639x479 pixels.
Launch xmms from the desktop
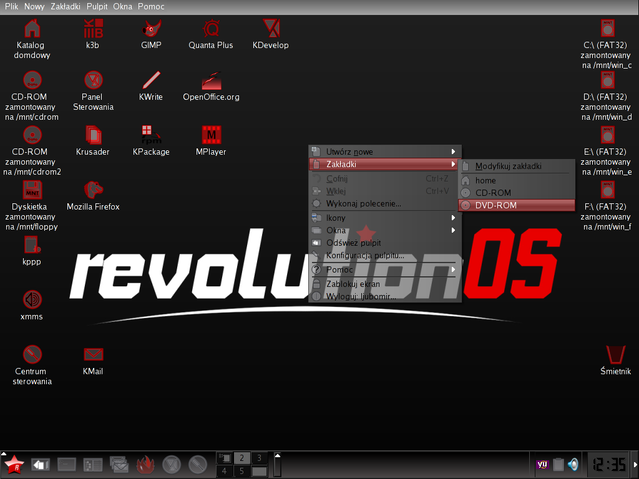pyautogui.click(x=32, y=300)
